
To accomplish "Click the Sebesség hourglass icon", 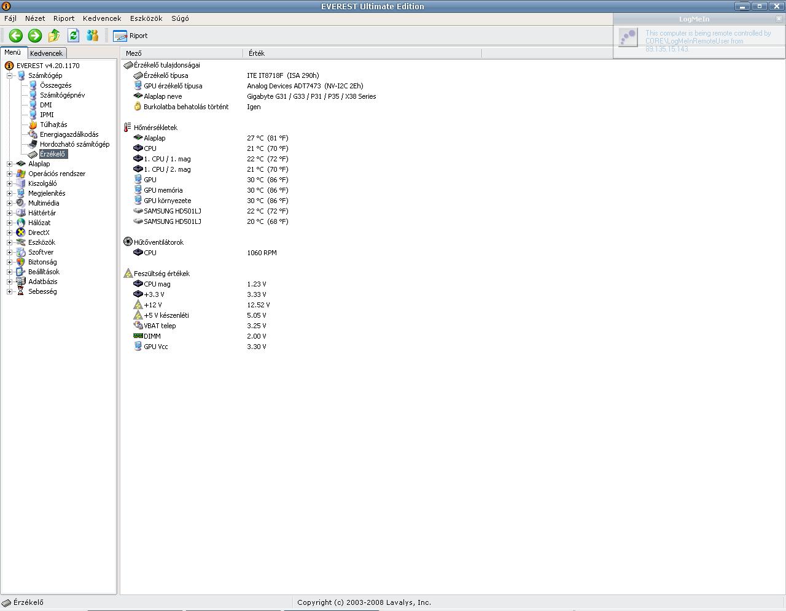I will [x=21, y=291].
